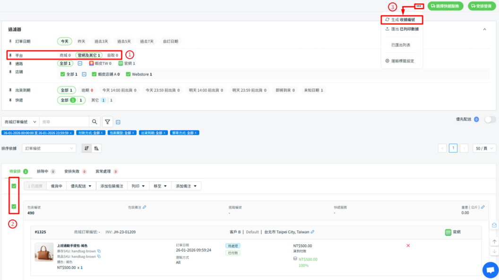
Task: Open the funnel filter icon
Action: (108, 122)
